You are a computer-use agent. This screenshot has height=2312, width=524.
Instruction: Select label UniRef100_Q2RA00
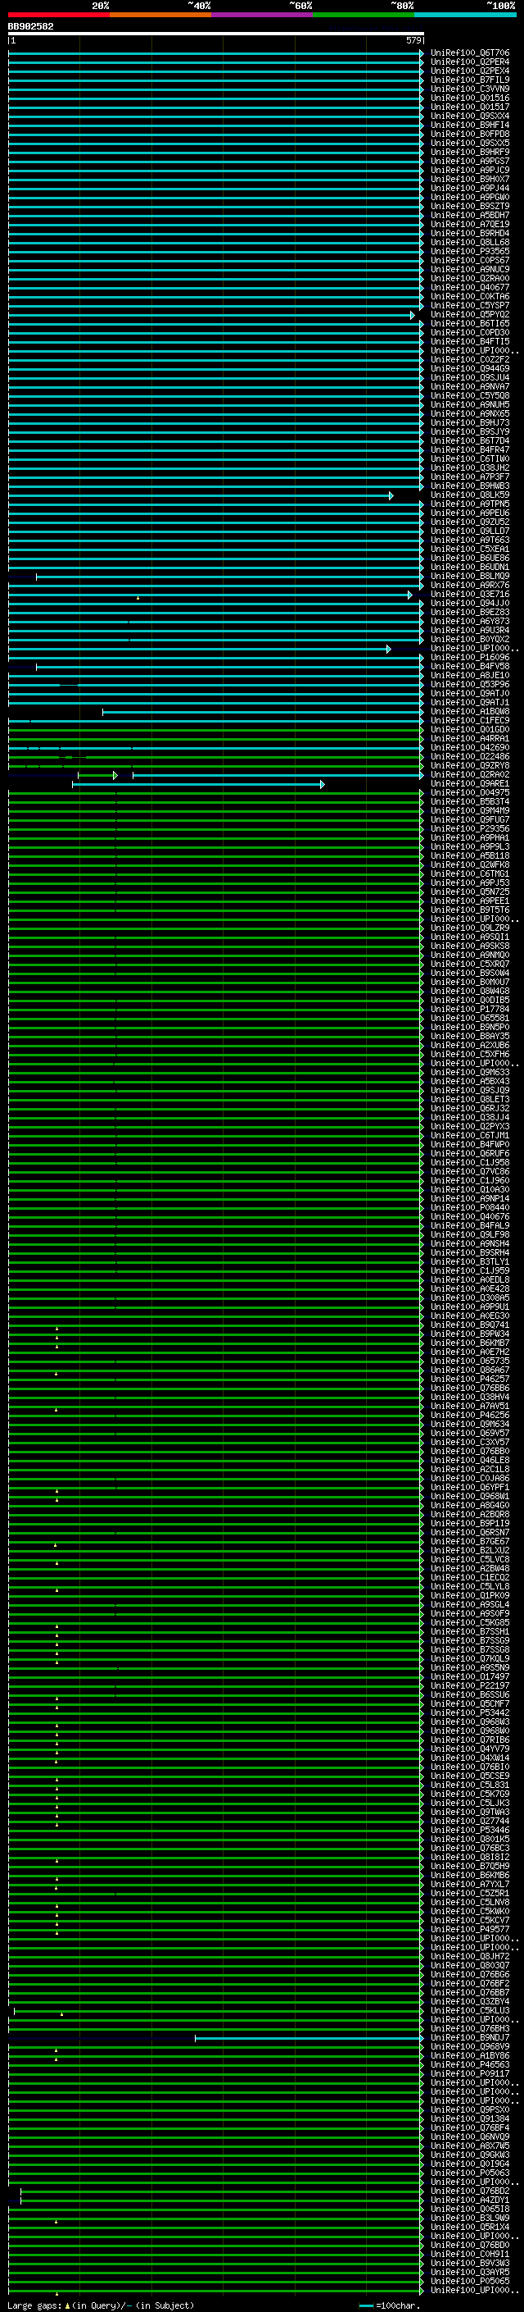click(470, 278)
